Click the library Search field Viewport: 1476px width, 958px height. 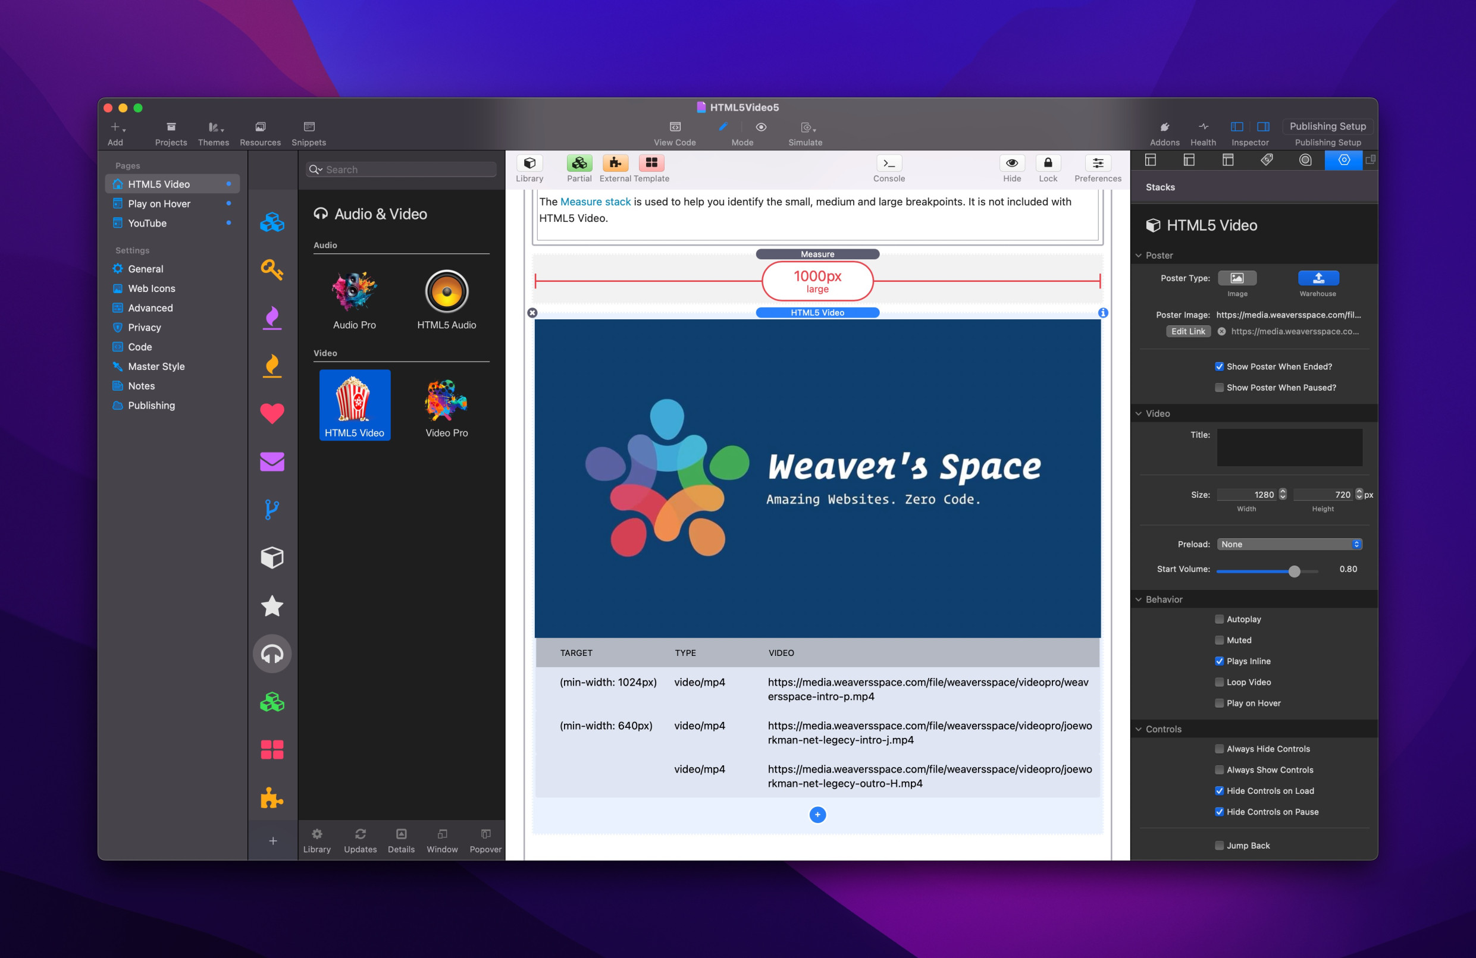[x=401, y=170]
